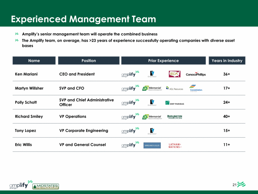Image resolution: width=258 pixels, height=194 pixels.
Task: Click Memorial logo in Martyn Willsher row
Action: (152, 88)
